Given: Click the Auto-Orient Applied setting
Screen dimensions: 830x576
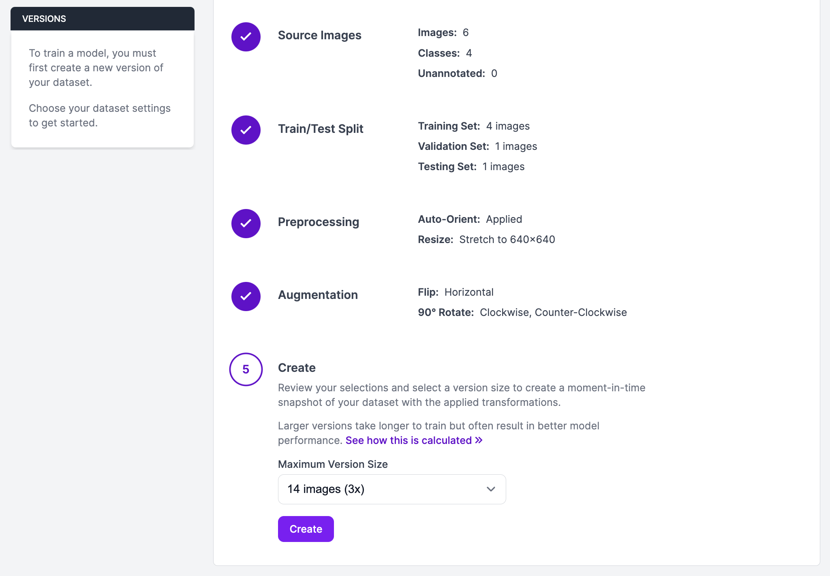Looking at the screenshot, I should (470, 219).
